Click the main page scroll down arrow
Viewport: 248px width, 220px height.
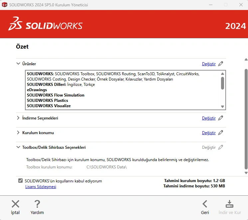(x=246, y=173)
